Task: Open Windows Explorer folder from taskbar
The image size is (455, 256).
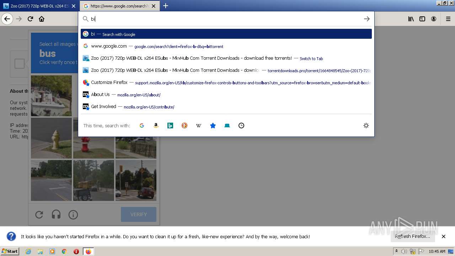Action: click(40, 251)
